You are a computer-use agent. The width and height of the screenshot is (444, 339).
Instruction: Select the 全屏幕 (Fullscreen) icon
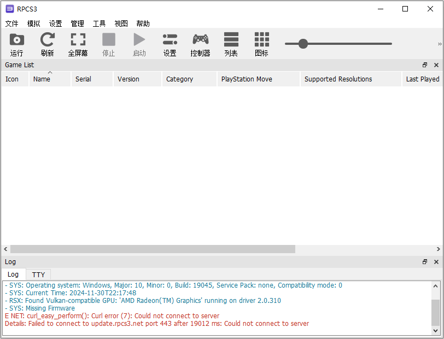click(78, 44)
